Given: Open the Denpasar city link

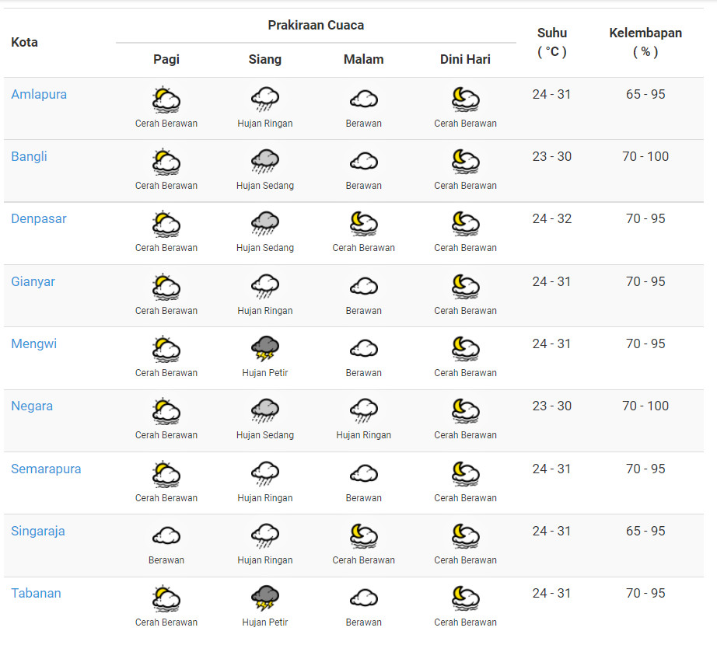Looking at the screenshot, I should pos(39,219).
